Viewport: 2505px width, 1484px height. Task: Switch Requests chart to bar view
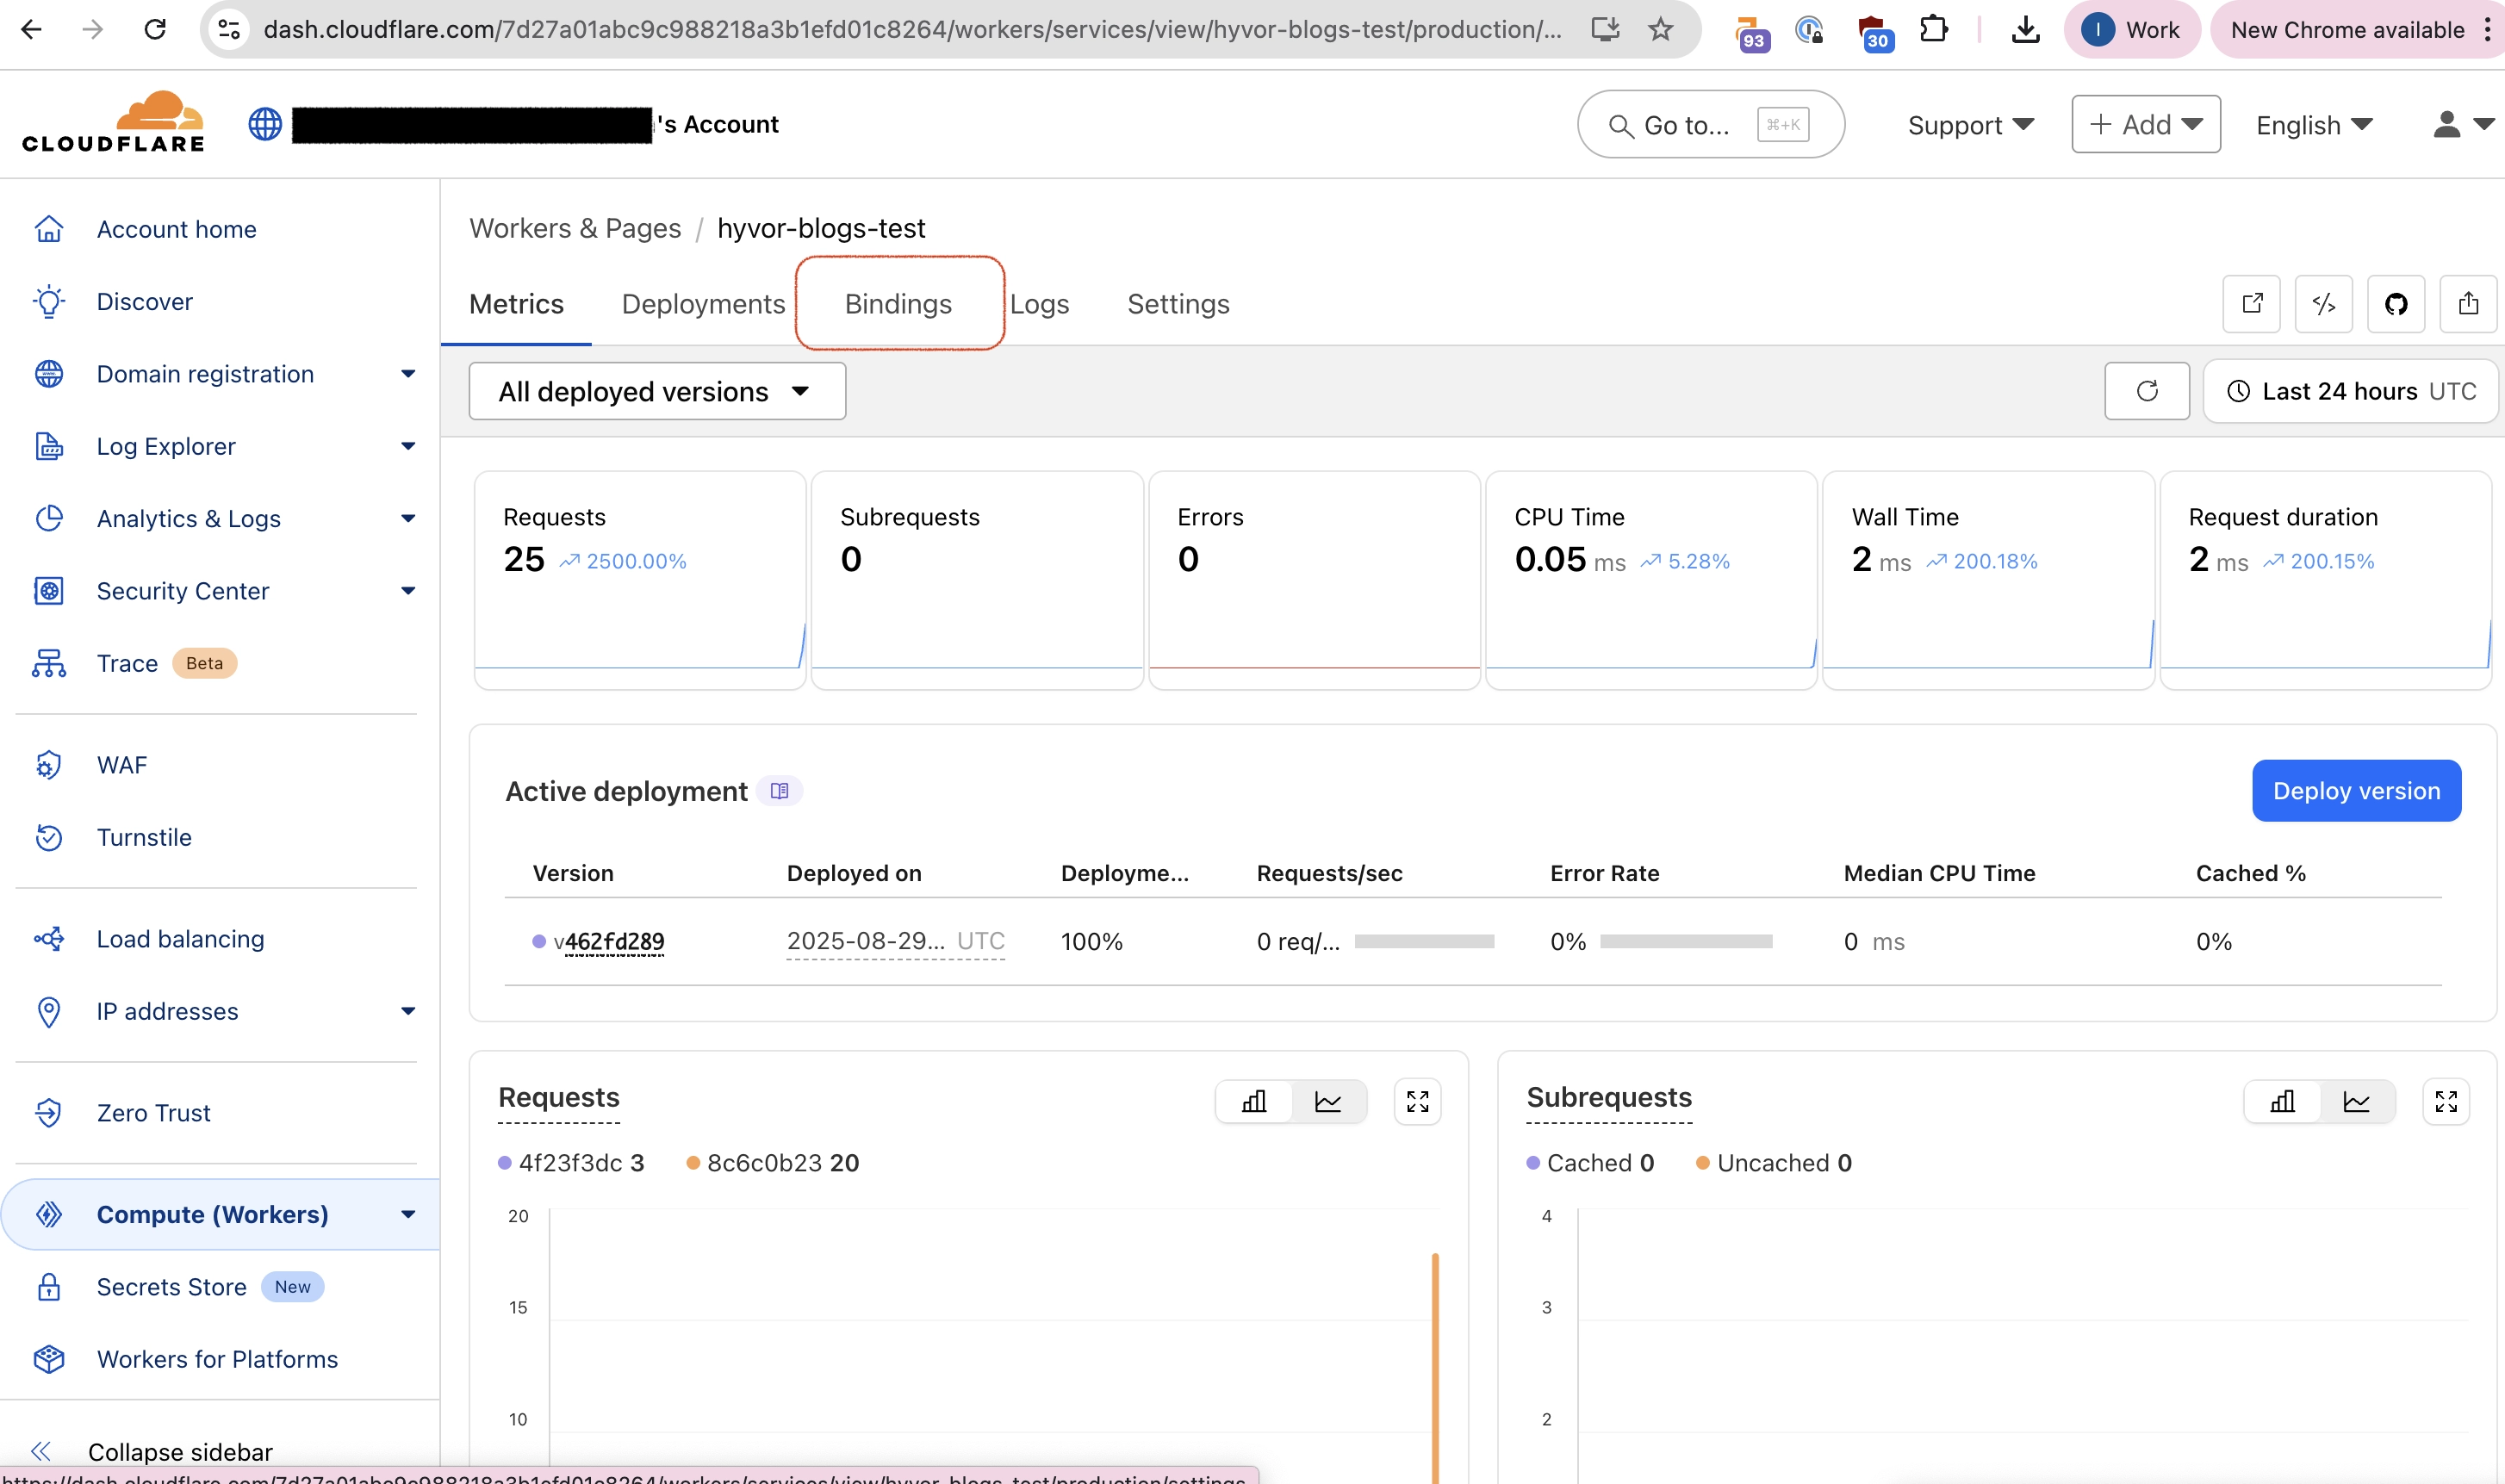point(1254,1101)
